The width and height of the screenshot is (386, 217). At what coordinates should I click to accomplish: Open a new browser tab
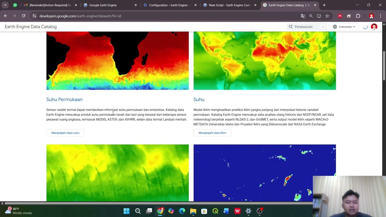click(324, 5)
